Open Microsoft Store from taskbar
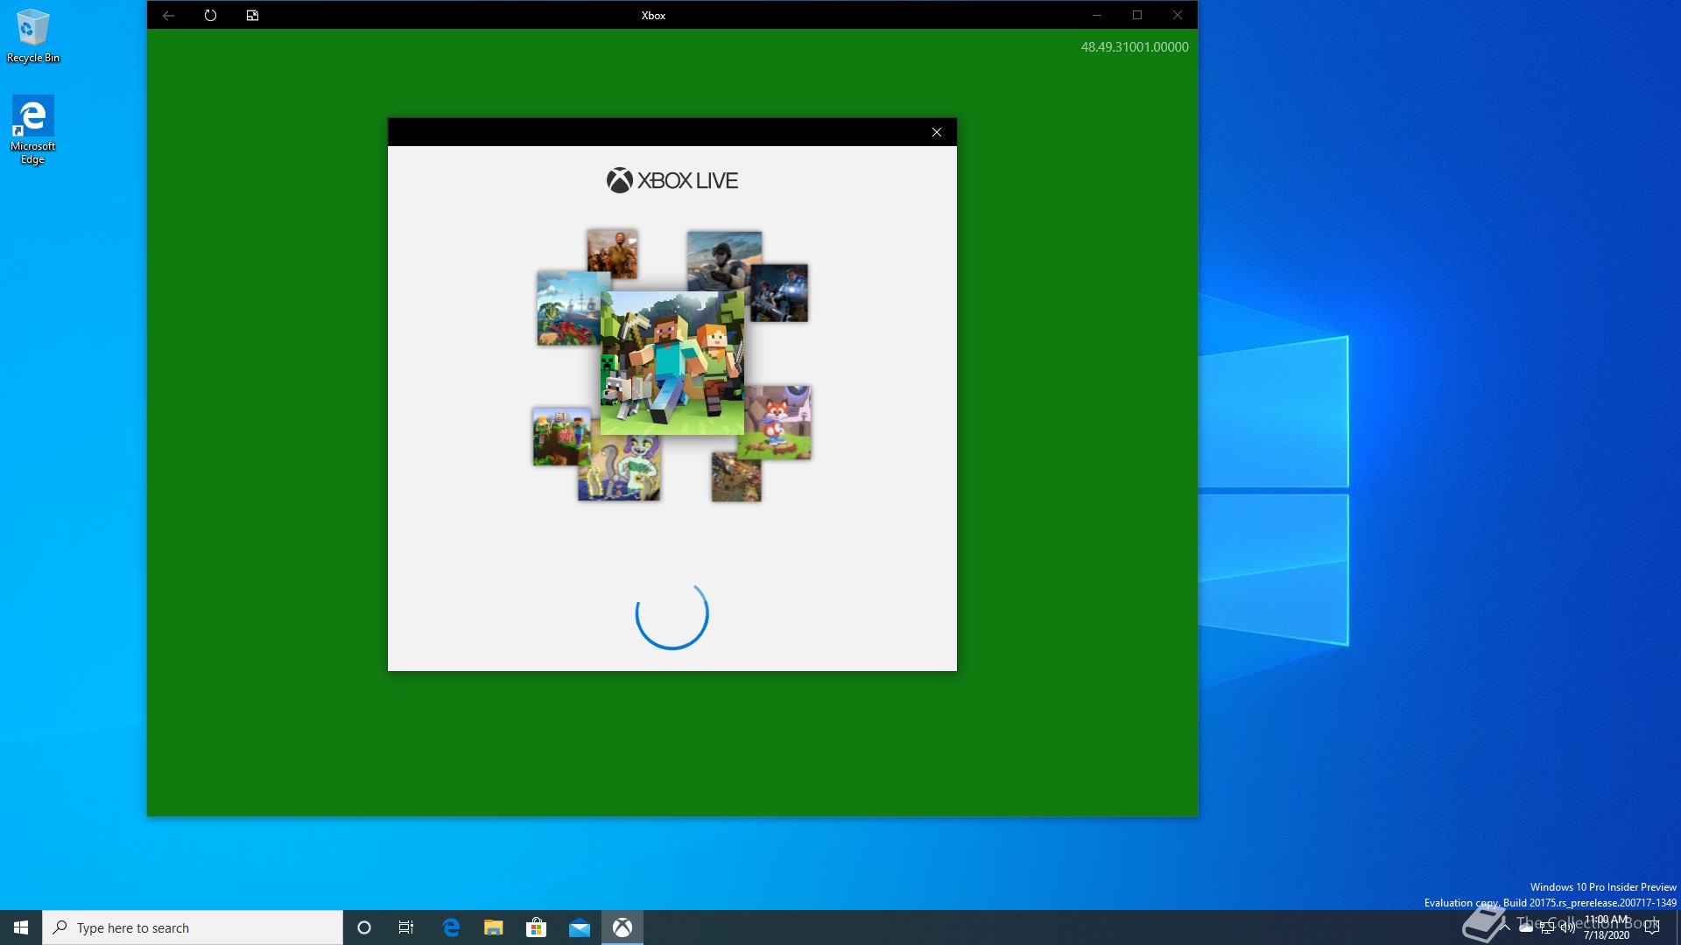 [x=536, y=927]
